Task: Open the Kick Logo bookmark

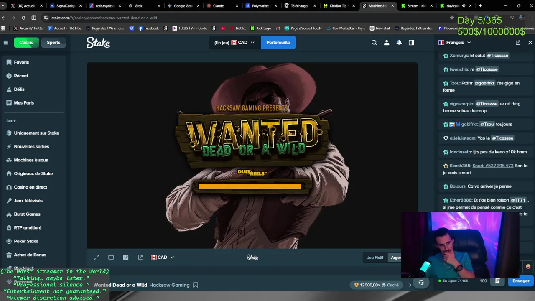Action: [260, 28]
